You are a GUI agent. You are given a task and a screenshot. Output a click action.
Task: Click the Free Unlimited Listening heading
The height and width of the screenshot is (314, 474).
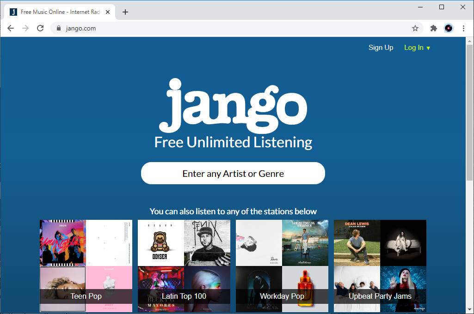[x=233, y=142]
